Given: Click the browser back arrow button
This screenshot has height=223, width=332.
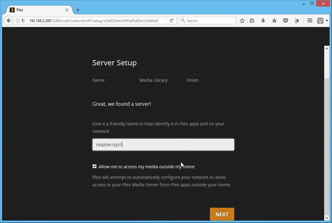Looking at the screenshot, I should 9,21.
